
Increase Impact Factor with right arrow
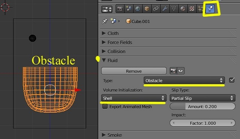click(x=232, y=123)
